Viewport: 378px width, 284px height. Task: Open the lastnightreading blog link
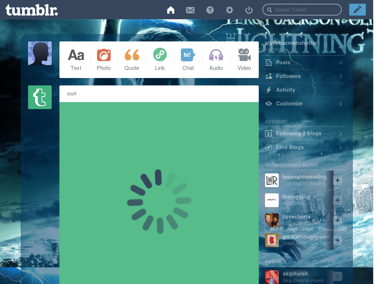(305, 177)
